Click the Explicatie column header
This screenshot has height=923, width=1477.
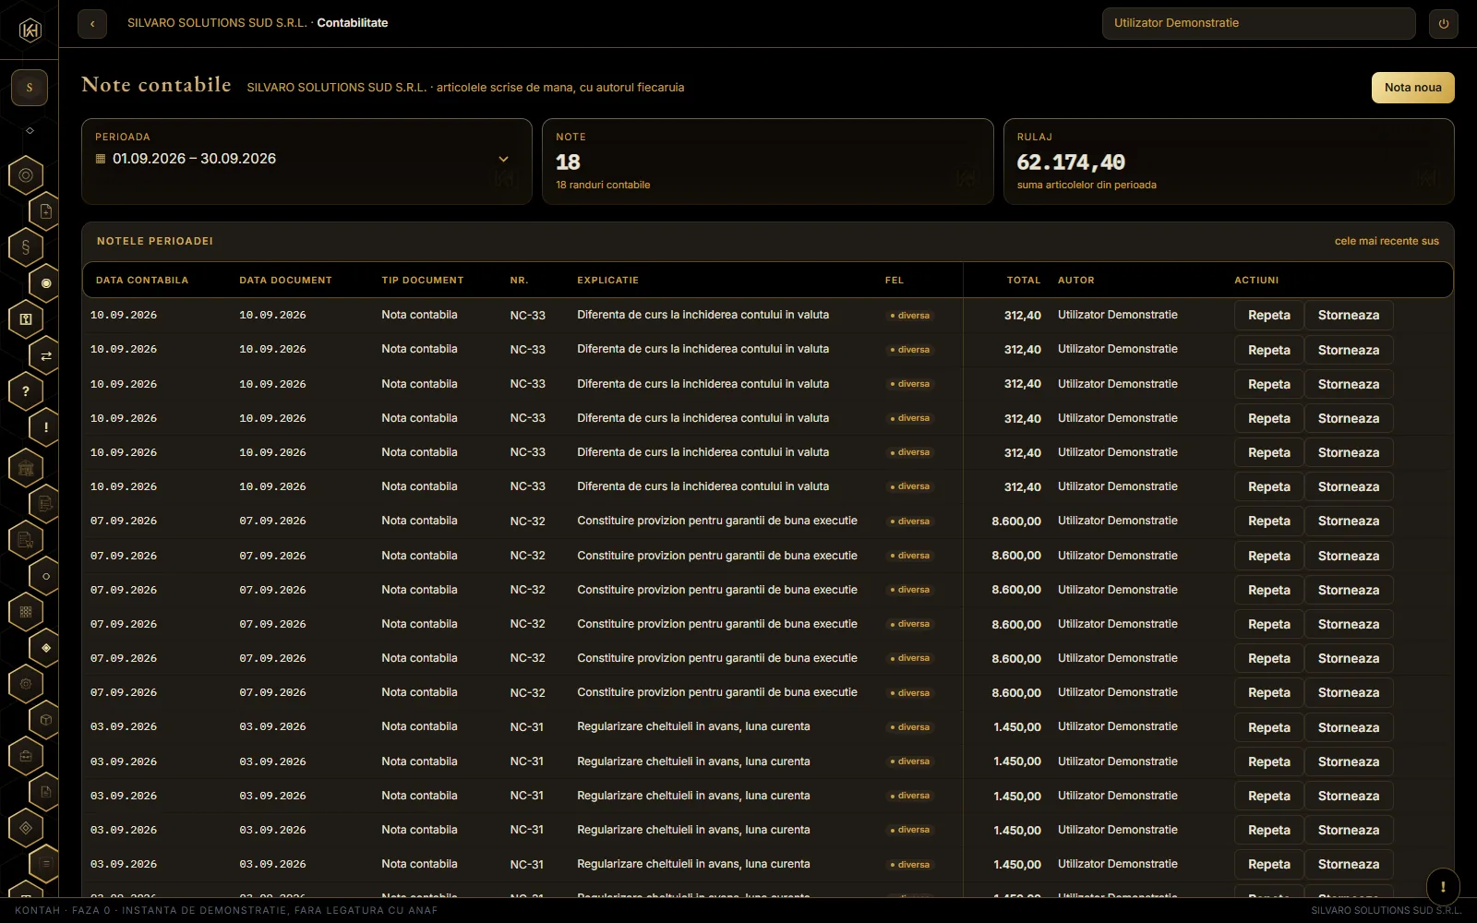point(607,280)
